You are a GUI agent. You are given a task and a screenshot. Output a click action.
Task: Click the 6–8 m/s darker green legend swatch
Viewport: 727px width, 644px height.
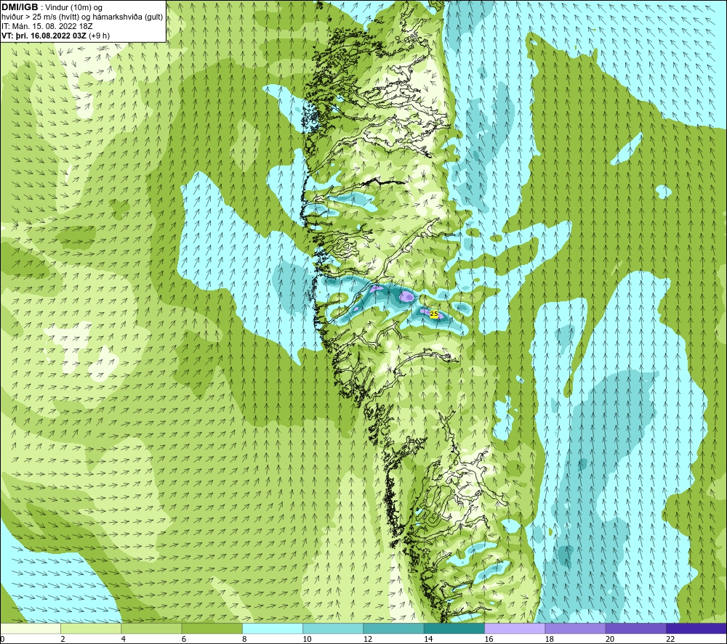212,628
